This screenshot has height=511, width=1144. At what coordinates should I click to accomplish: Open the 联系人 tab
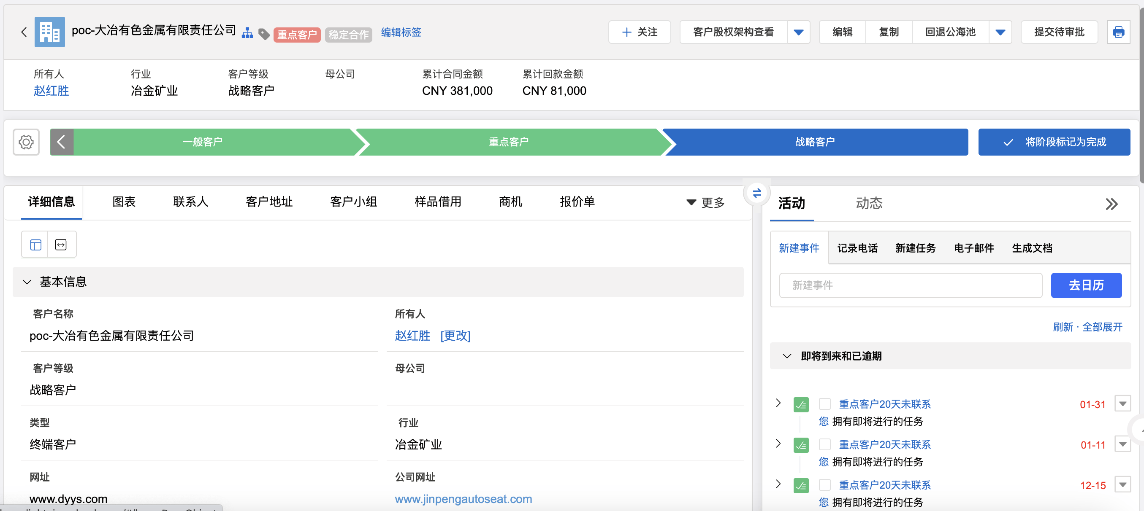(190, 202)
